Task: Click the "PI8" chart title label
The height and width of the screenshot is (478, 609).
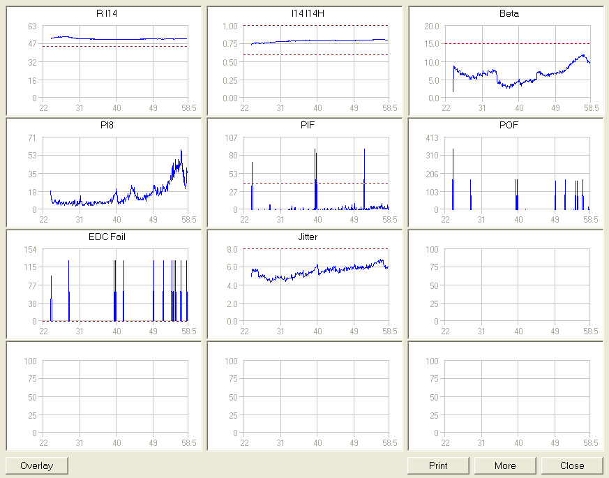Action: pos(107,126)
